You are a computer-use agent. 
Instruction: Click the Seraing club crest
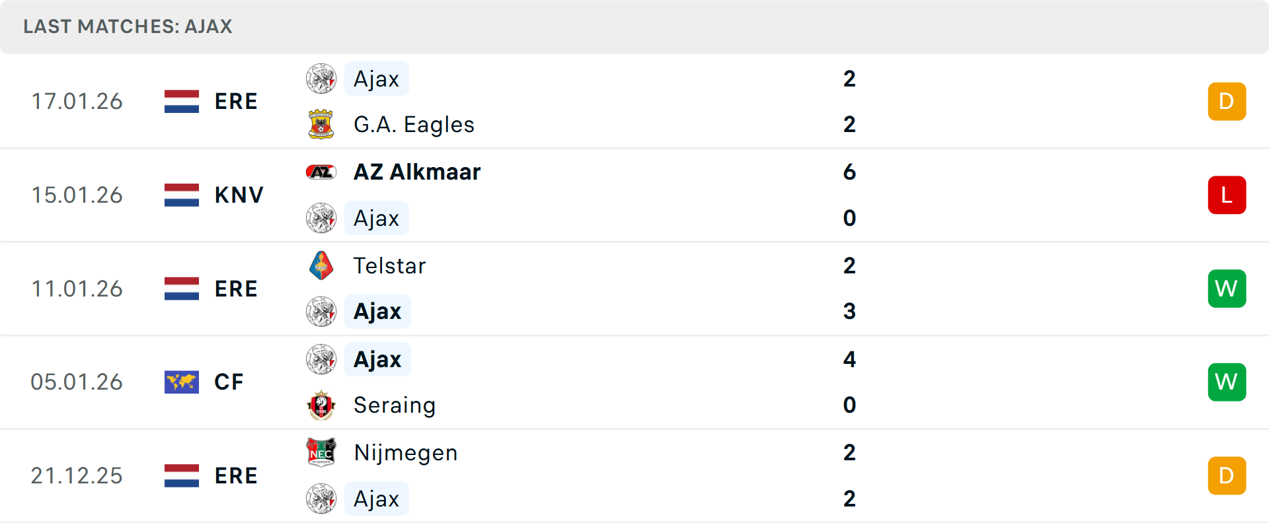click(x=321, y=405)
